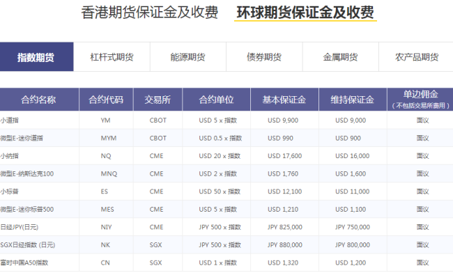The width and height of the screenshot is (453, 273).
Task: Click the USD 1 x 指数 contract unit
Action: tap(218, 263)
